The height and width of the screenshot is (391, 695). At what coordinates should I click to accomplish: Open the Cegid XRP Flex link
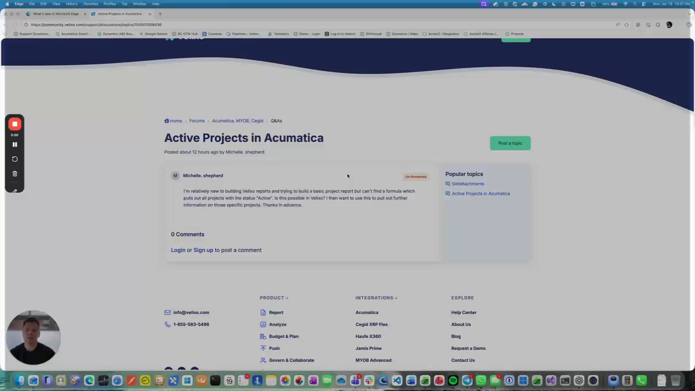point(371,324)
